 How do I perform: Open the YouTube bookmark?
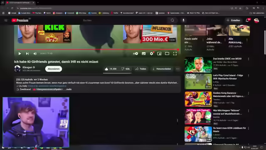[x=37, y=13]
